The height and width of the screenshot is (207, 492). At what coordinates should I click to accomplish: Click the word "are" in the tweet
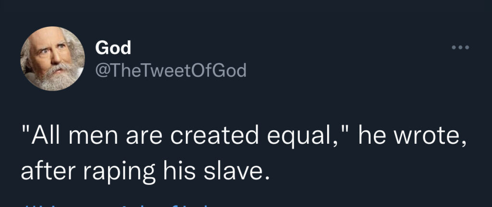[x=145, y=138]
